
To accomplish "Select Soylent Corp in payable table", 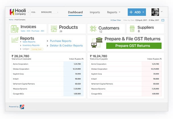I will pos(126,74).
